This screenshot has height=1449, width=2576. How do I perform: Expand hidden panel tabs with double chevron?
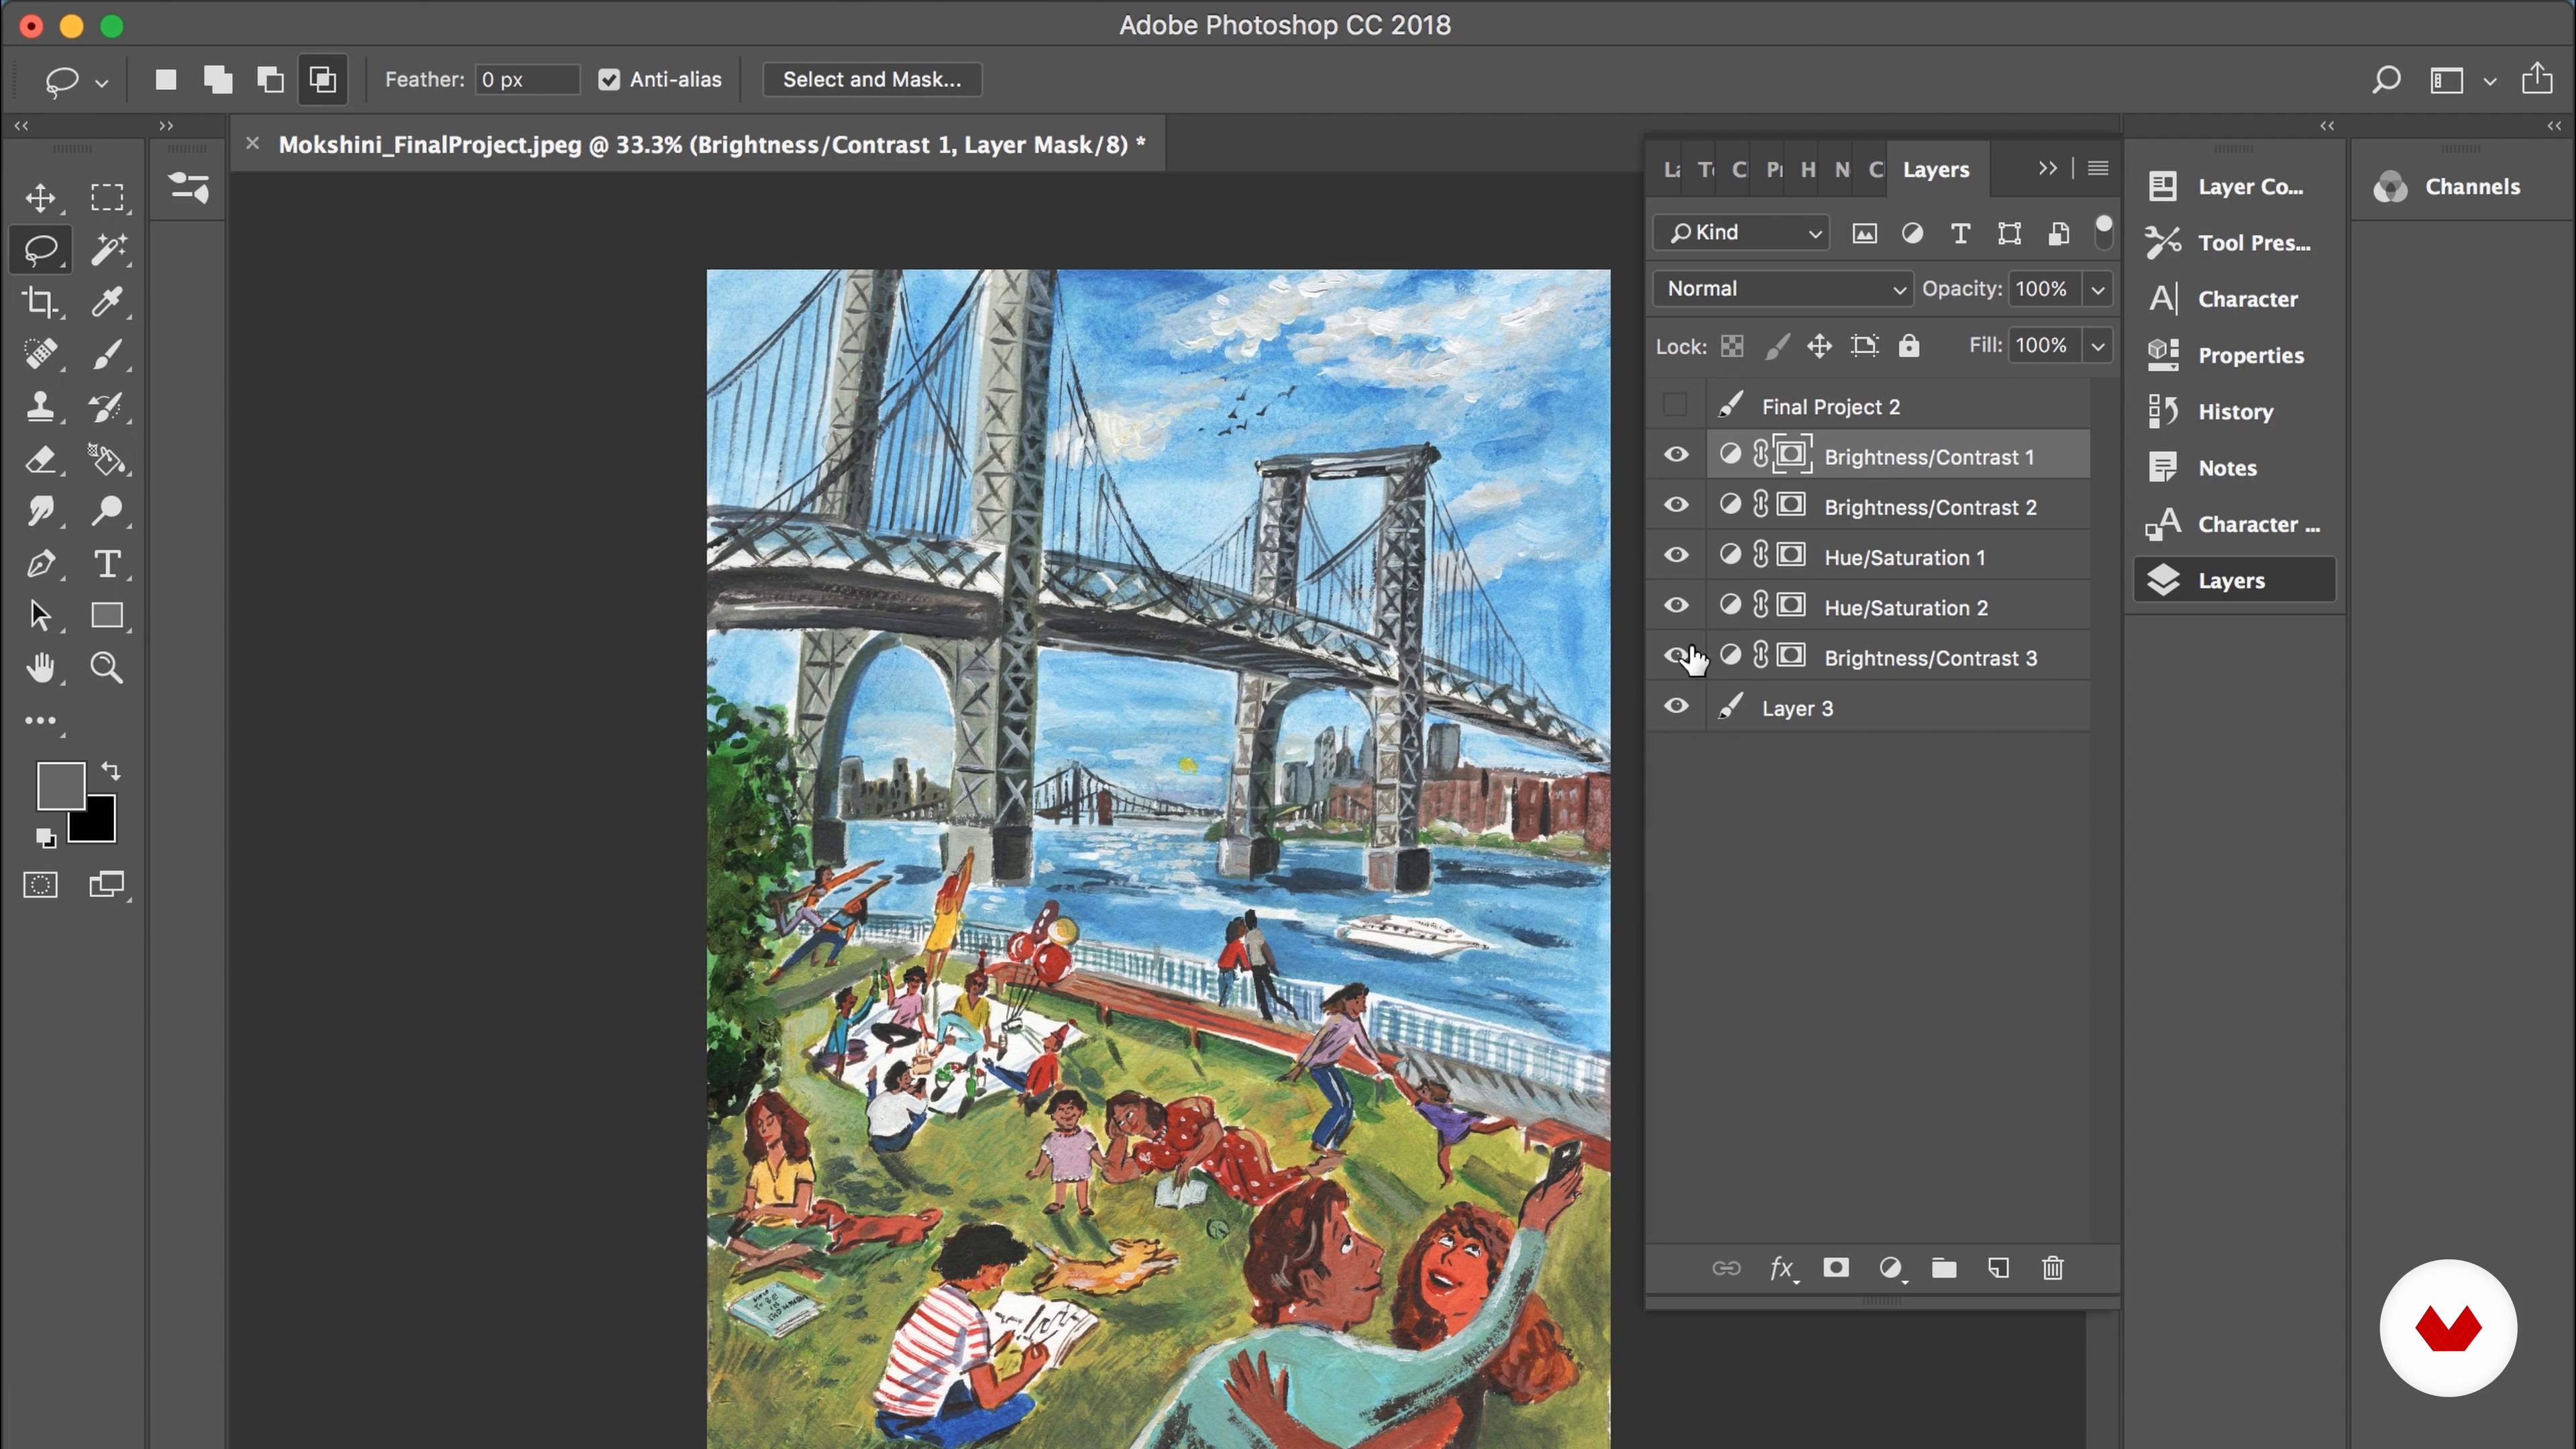pos(2047,168)
